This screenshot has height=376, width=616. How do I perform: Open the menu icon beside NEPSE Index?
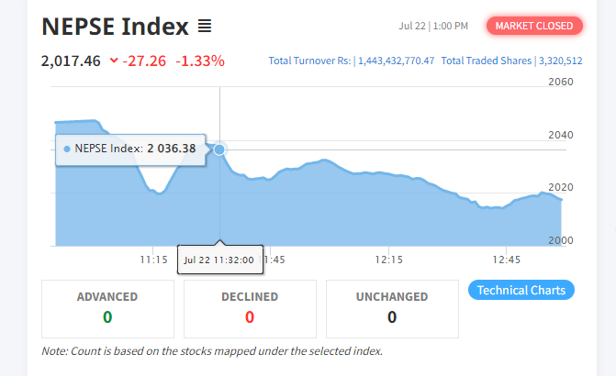[x=205, y=27]
